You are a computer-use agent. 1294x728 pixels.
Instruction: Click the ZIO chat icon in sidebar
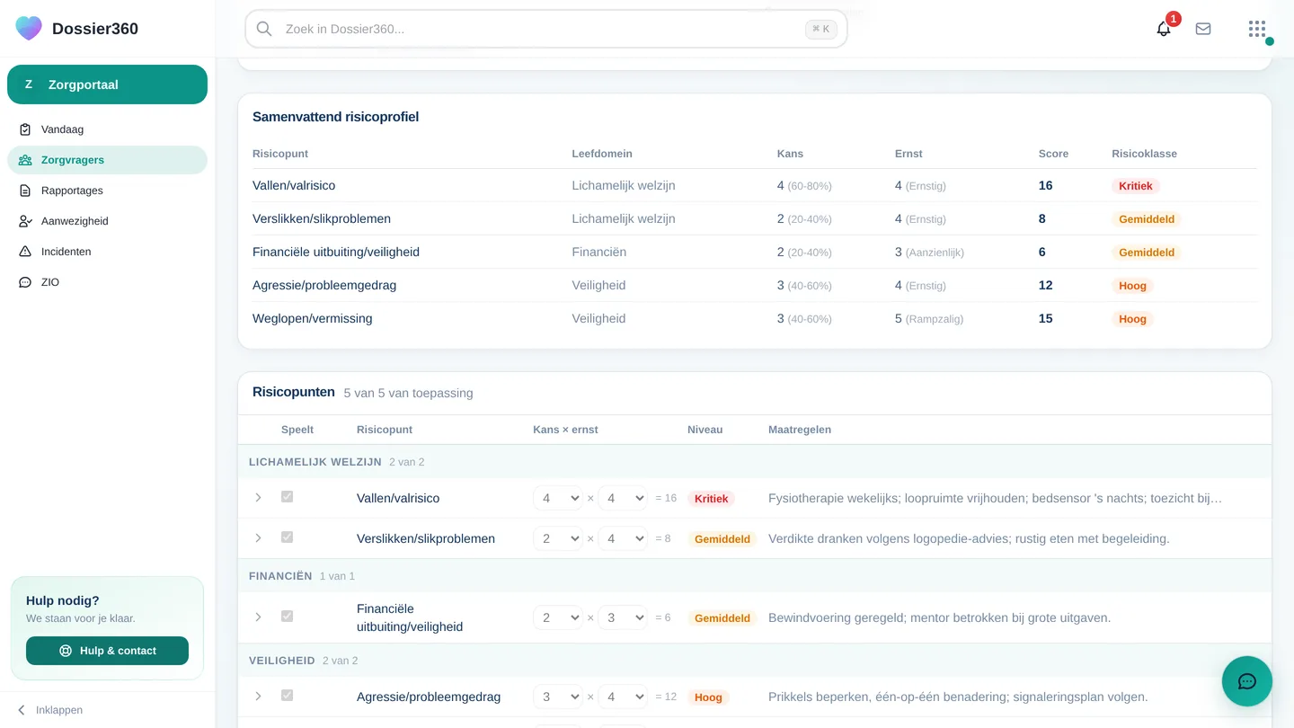(25, 282)
